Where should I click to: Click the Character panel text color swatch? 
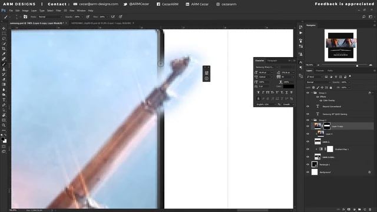pos(288,87)
